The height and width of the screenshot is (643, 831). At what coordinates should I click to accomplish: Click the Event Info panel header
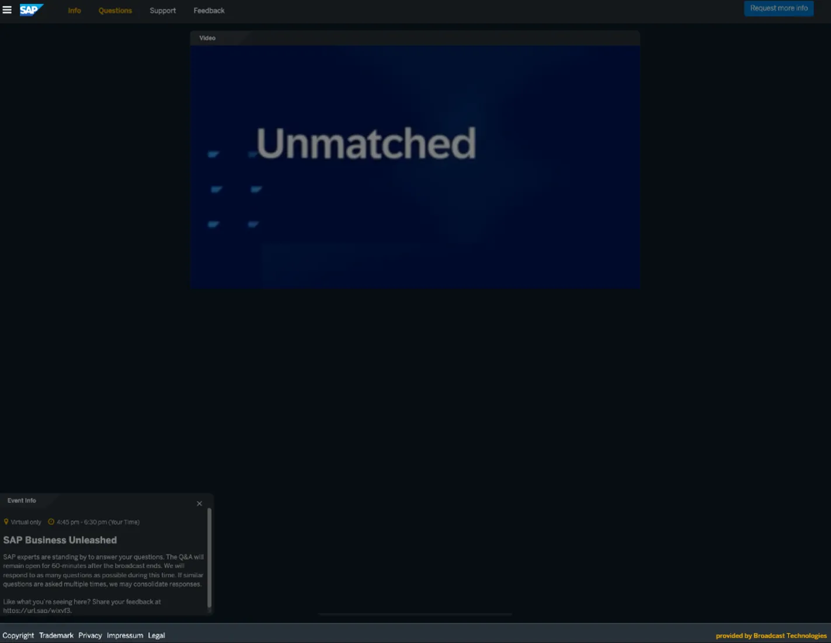tap(22, 500)
